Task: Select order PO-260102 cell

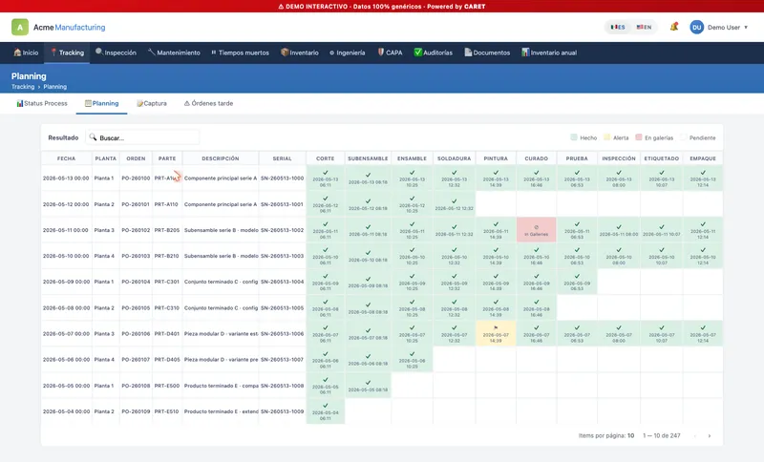Action: [x=136, y=230]
